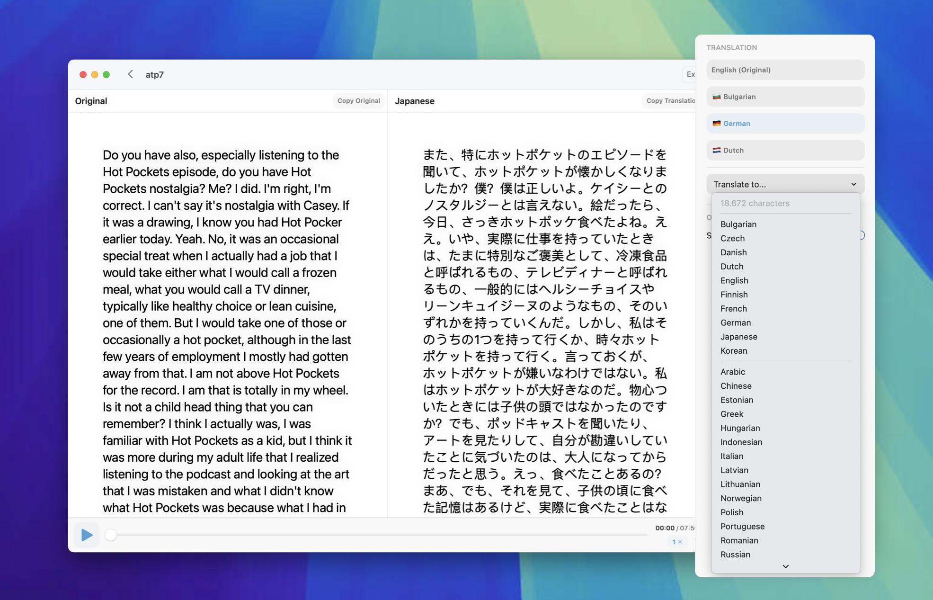
Task: Close the atp7 window with red button
Action: pos(83,74)
